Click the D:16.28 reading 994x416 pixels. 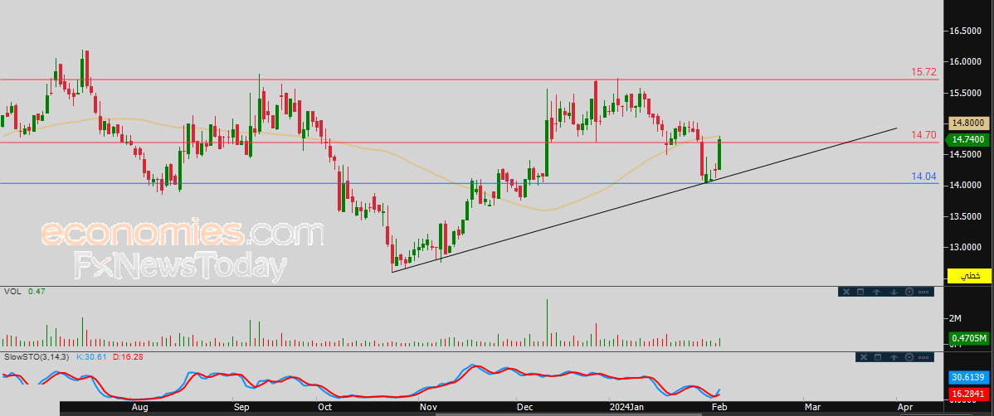[x=128, y=358]
